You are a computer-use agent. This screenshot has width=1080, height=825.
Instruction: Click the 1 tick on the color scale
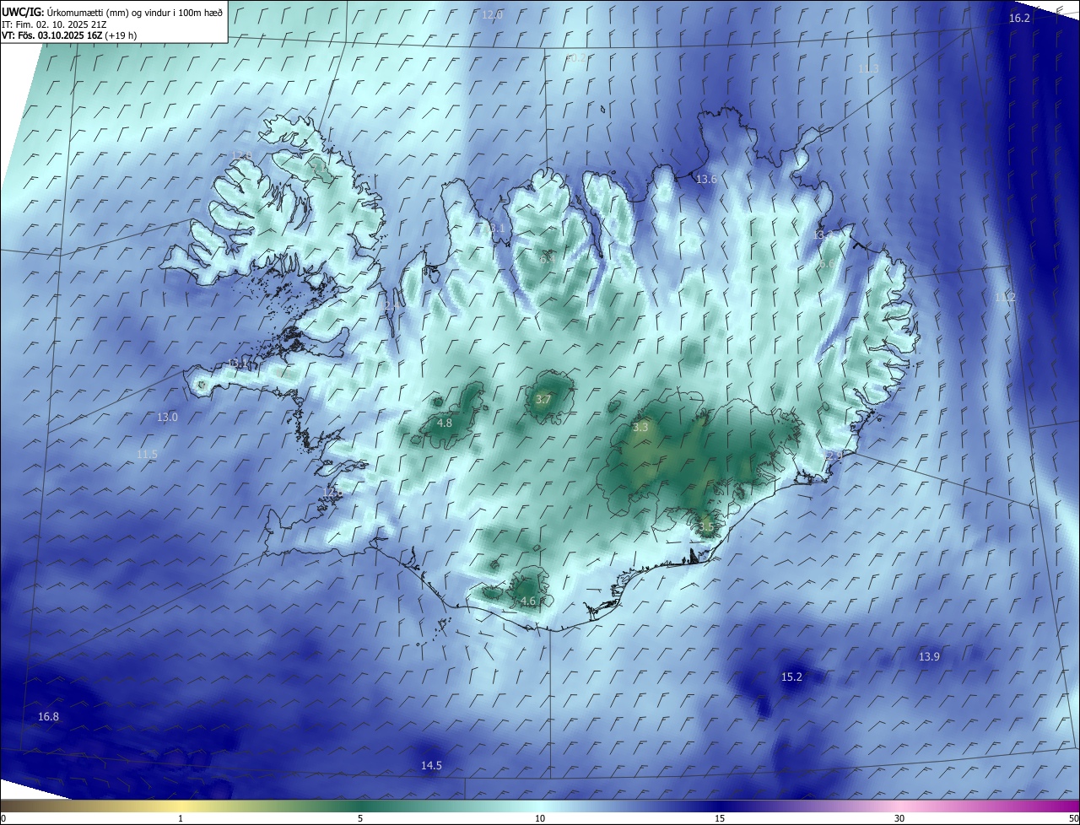point(181,818)
